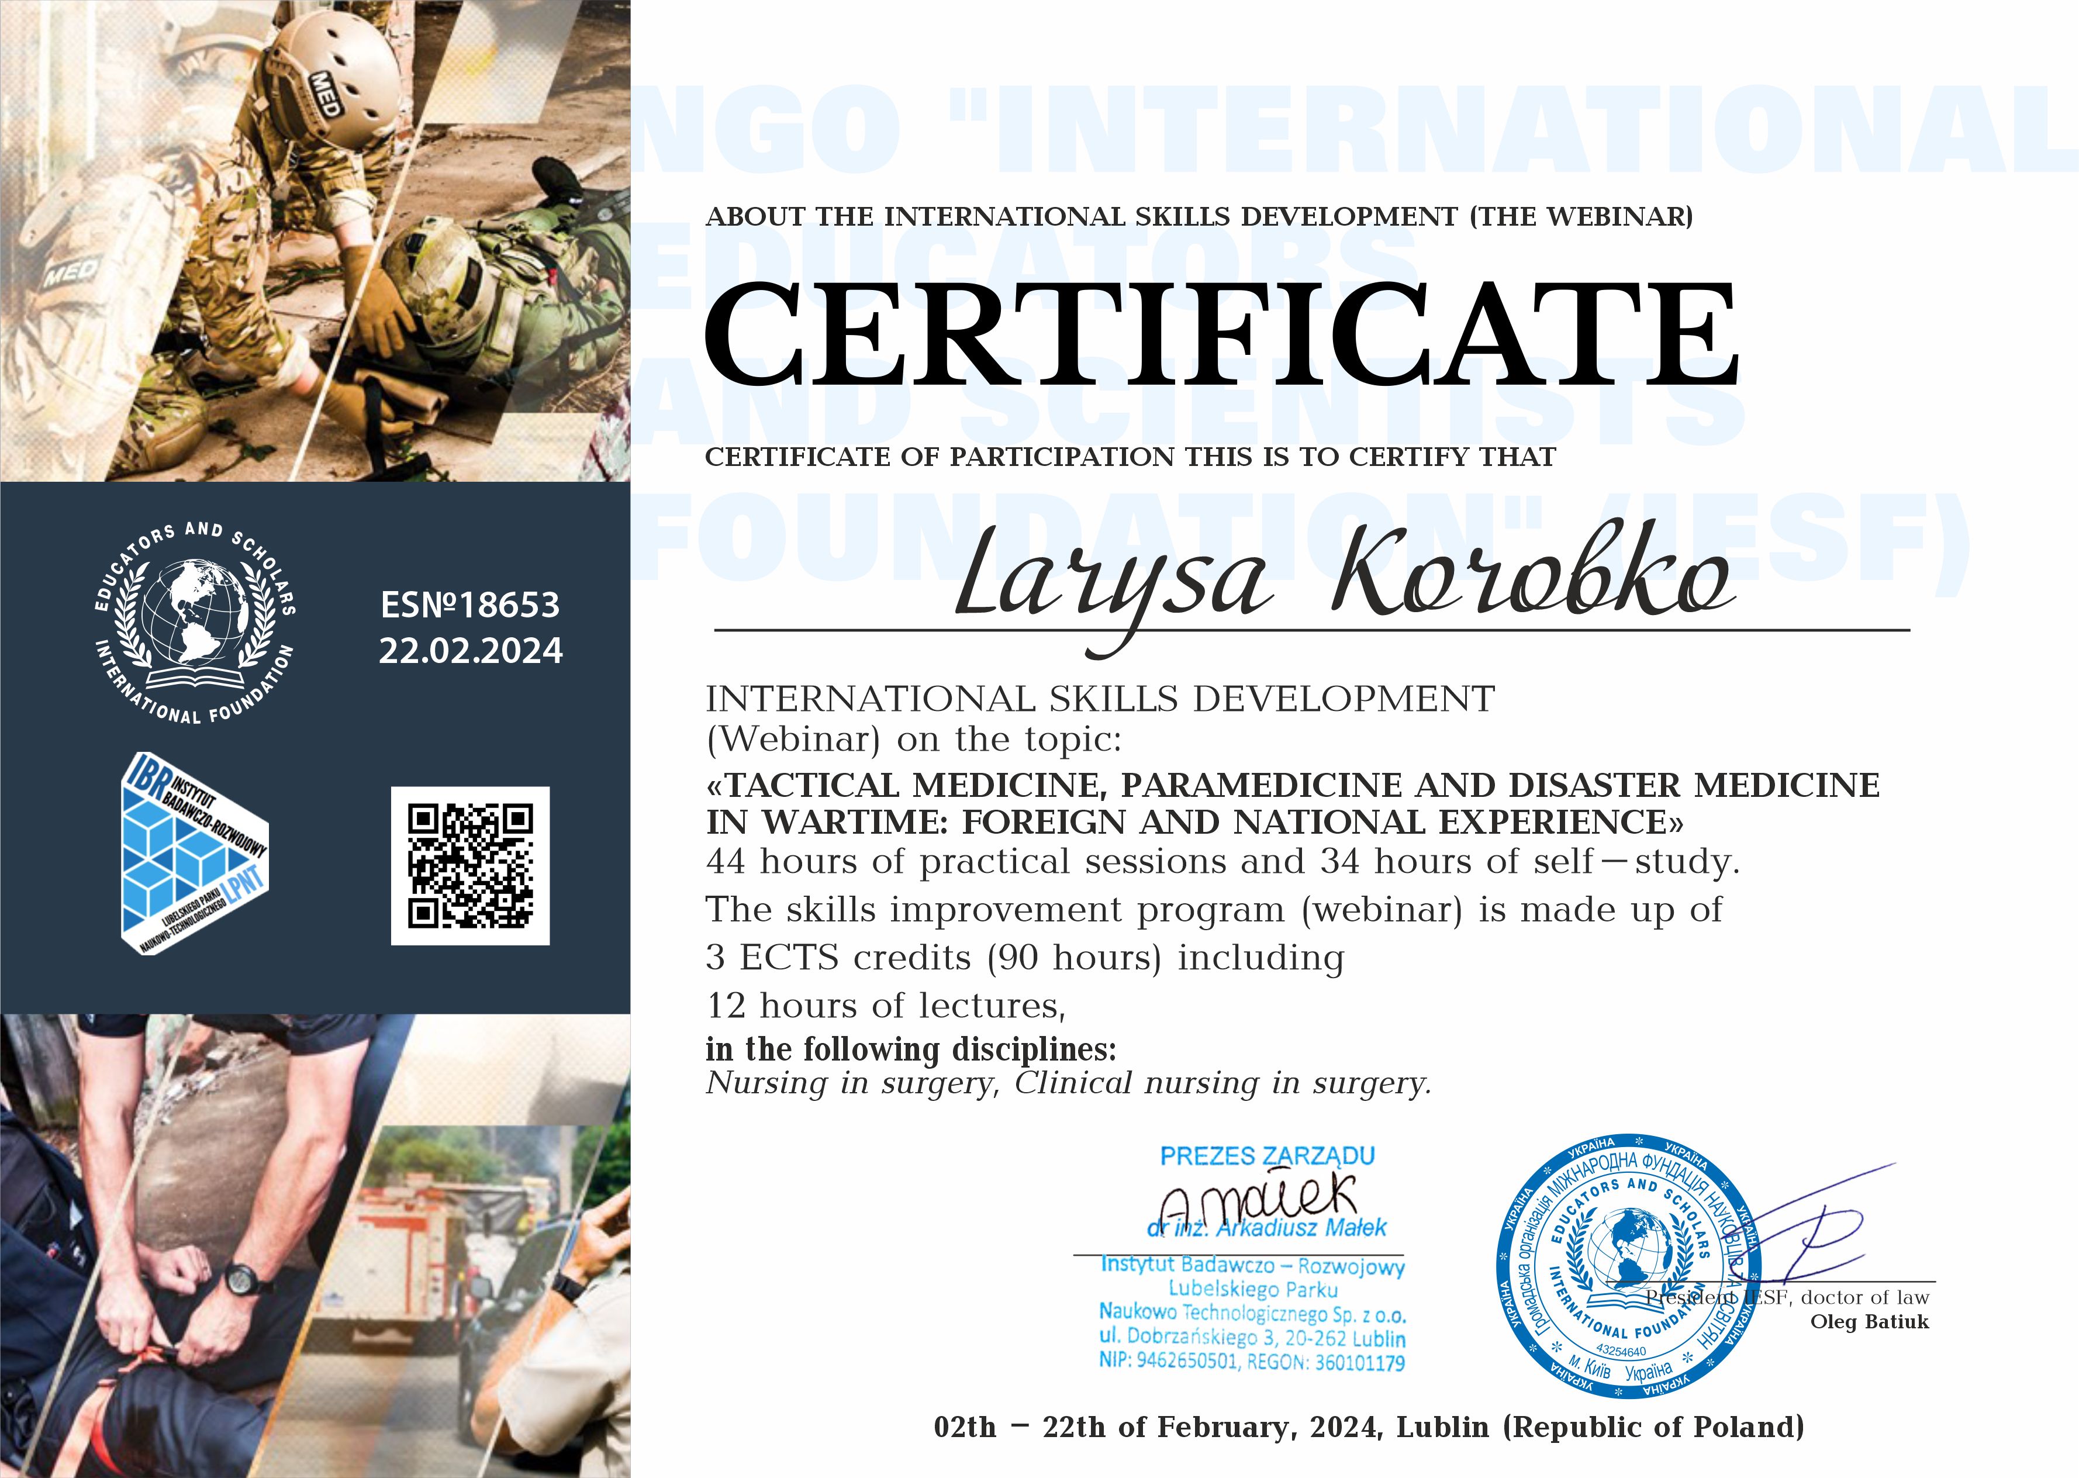
Task: Click the certificate number ESN№18653
Action: pos(471,605)
